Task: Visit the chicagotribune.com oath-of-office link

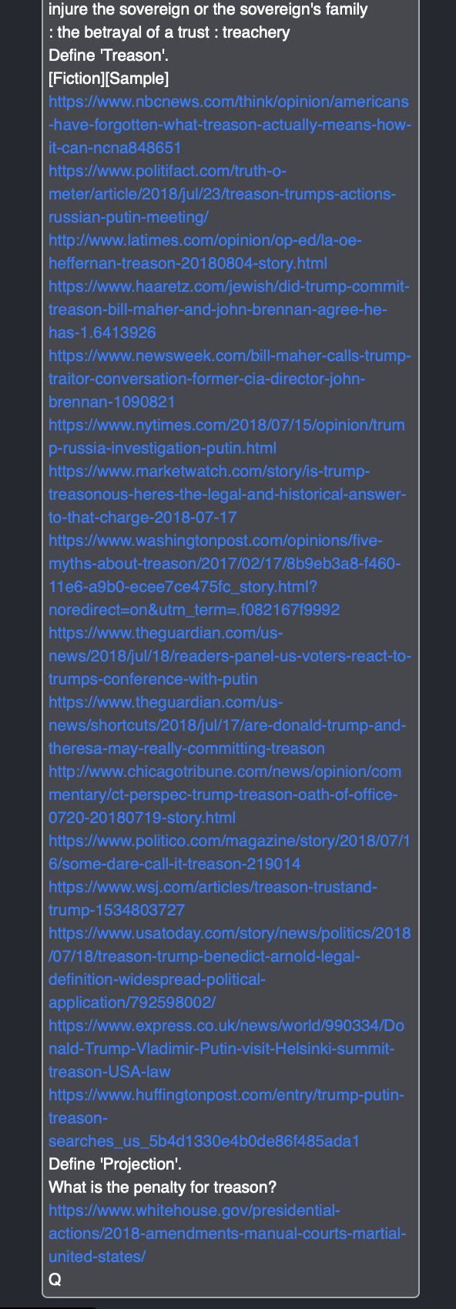Action: (225, 795)
